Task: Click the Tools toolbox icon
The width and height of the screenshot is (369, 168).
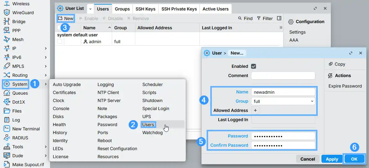Action: [x=7, y=146]
